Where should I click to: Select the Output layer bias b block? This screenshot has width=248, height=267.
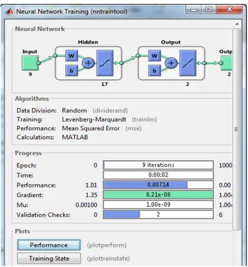(155, 70)
